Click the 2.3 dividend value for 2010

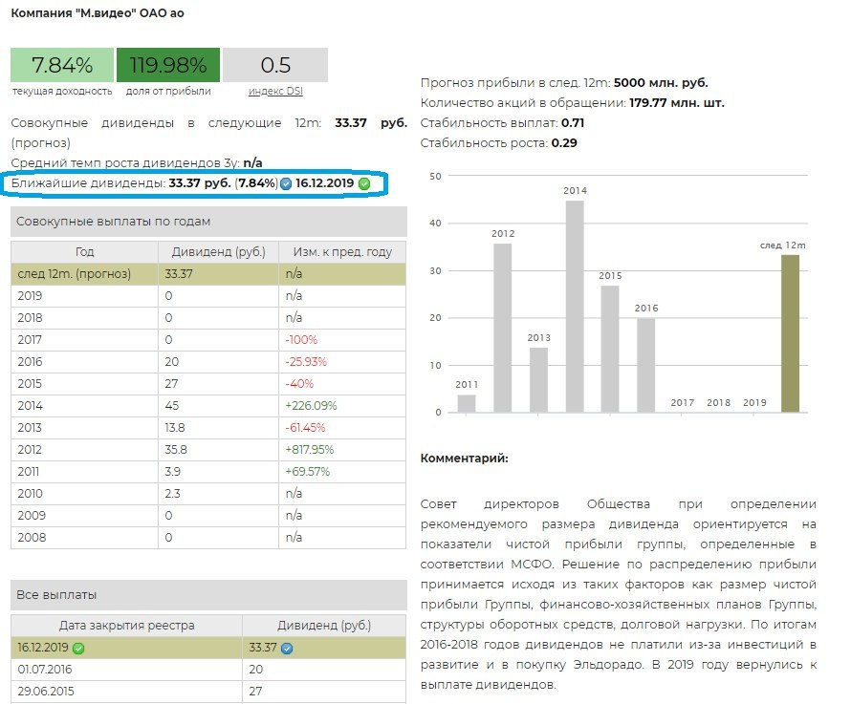pyautogui.click(x=172, y=494)
